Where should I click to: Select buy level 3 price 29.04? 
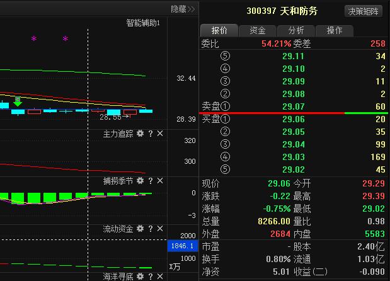pyautogui.click(x=293, y=144)
